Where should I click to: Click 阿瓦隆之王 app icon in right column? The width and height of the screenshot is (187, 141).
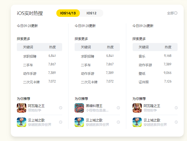(137, 108)
